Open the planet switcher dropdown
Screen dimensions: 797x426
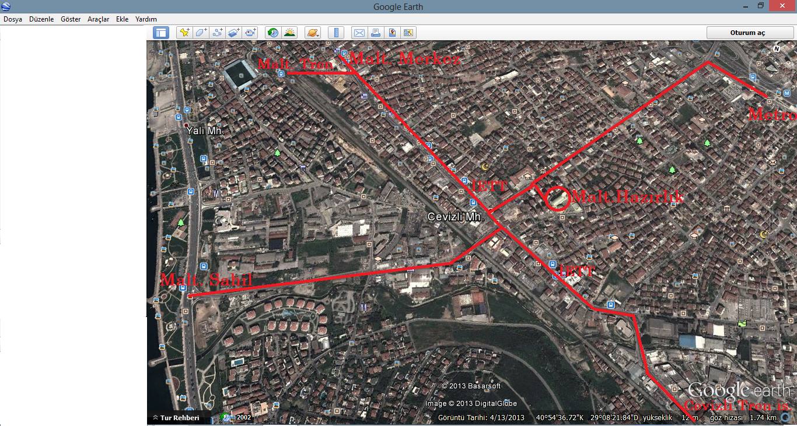coord(312,33)
